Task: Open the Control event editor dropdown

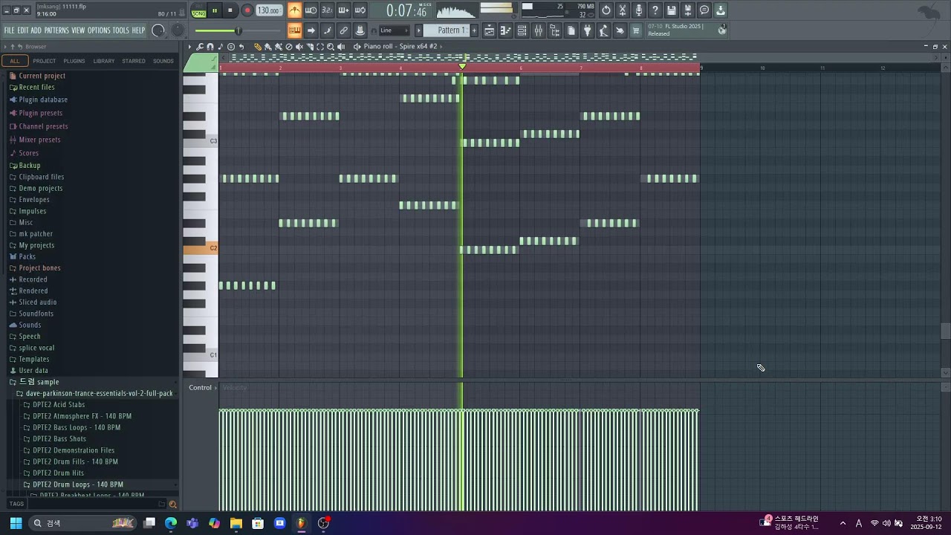Action: (203, 388)
